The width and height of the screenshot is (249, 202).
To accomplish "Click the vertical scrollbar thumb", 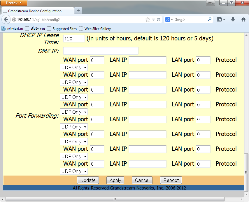I will 246,172.
